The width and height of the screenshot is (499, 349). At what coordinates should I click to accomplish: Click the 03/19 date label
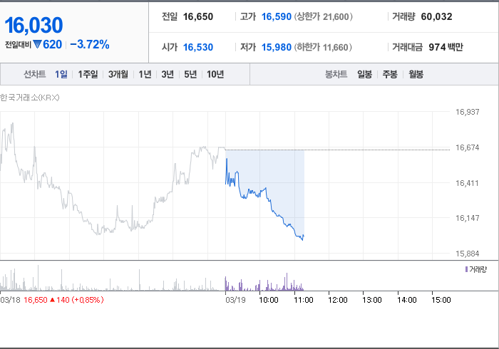pos(235,300)
